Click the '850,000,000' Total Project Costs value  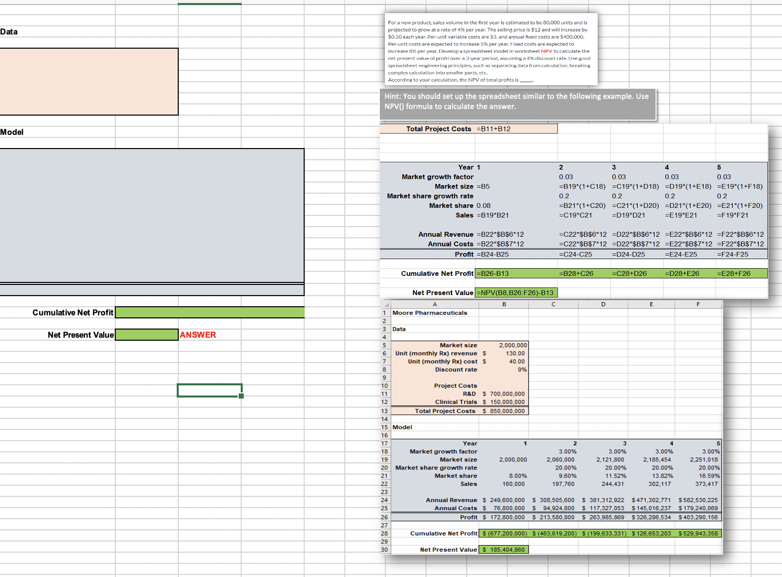(x=507, y=411)
